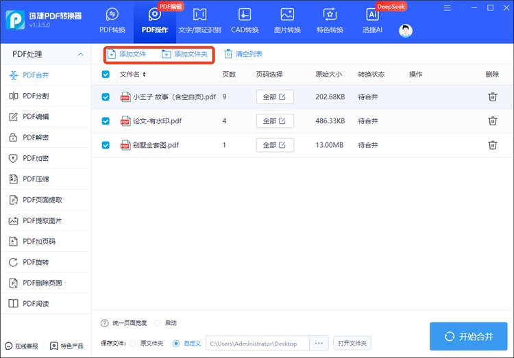Select PDF删除页面 in the sidebar
This screenshot has width=514, height=358.
click(45, 283)
